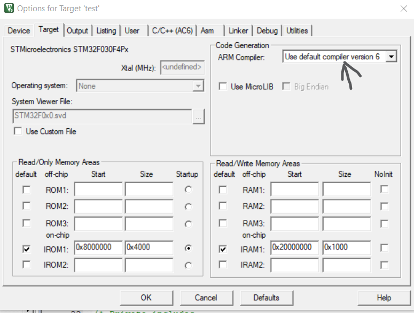
Task: Go to the Listing tab
Action: [x=106, y=30]
